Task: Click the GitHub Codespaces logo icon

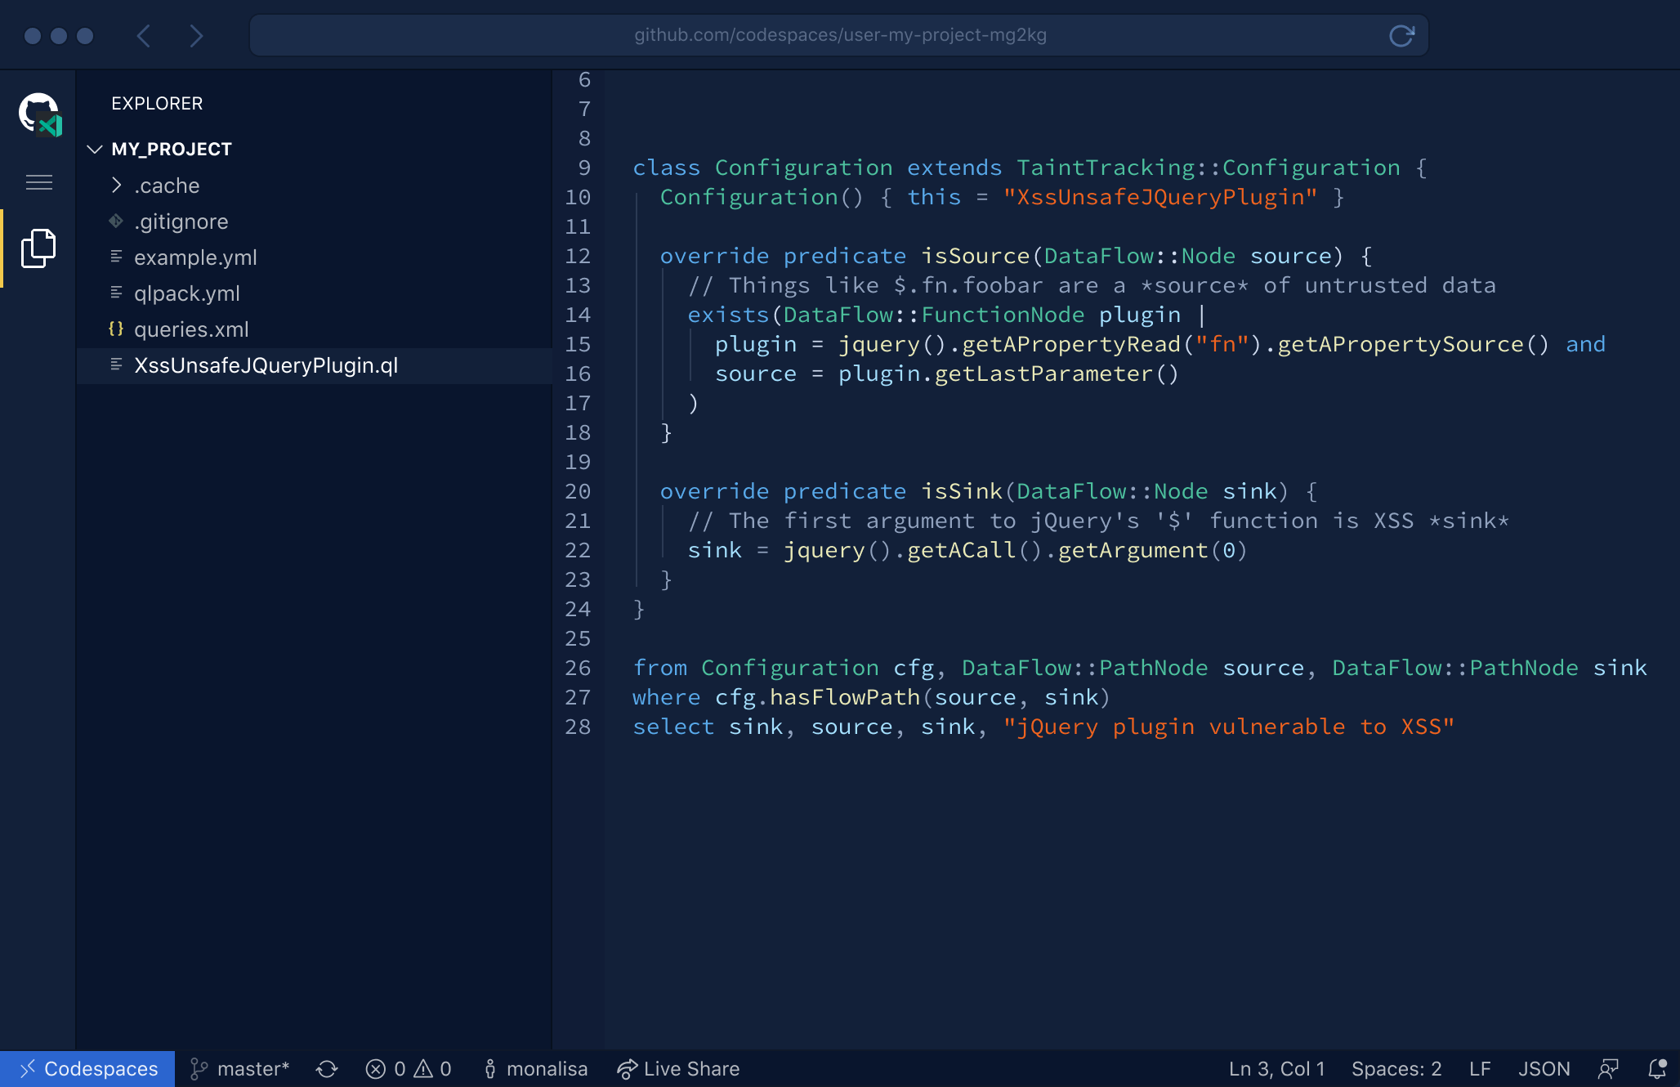Action: click(x=39, y=114)
